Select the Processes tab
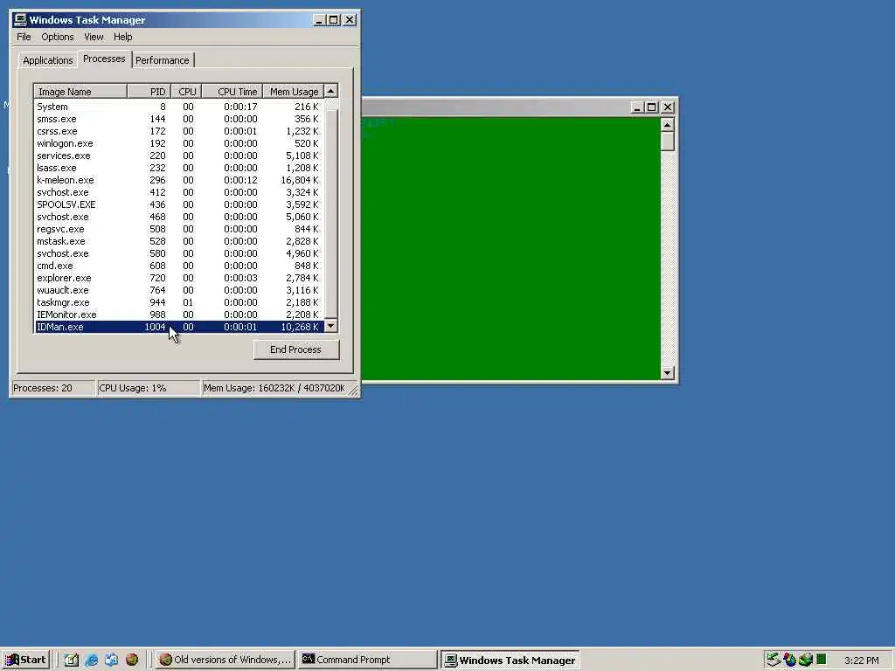 pyautogui.click(x=104, y=59)
